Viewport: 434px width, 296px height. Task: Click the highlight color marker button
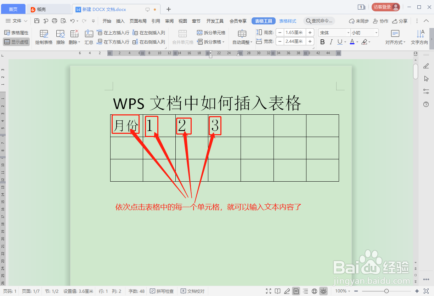point(364,42)
